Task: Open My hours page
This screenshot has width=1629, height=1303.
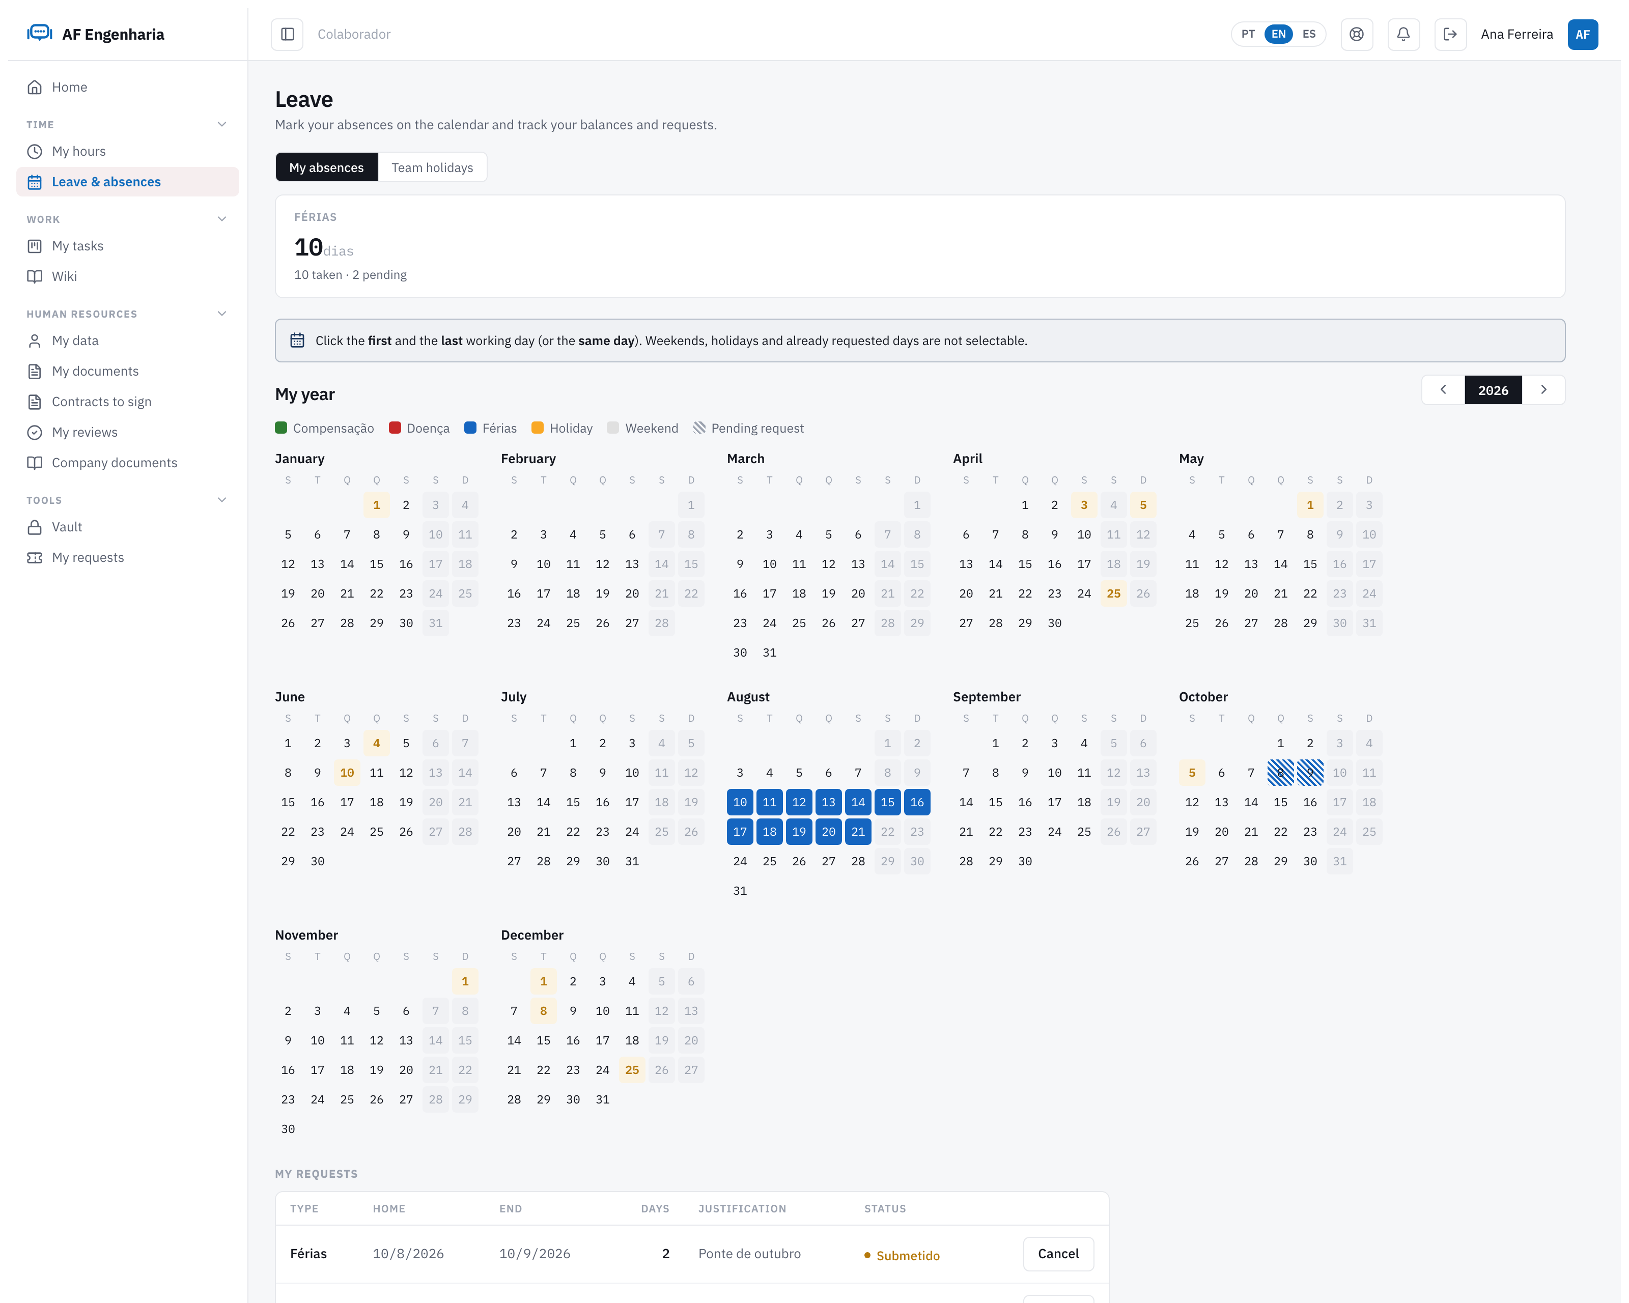Action: (128, 151)
